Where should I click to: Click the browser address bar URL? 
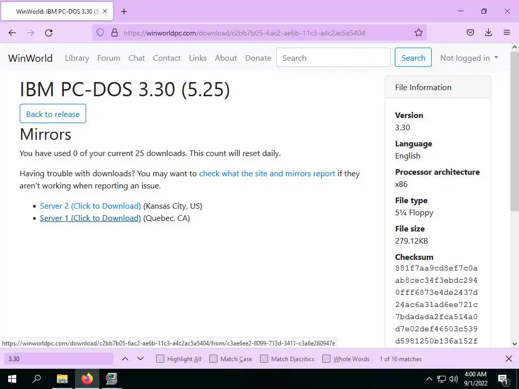coord(244,33)
